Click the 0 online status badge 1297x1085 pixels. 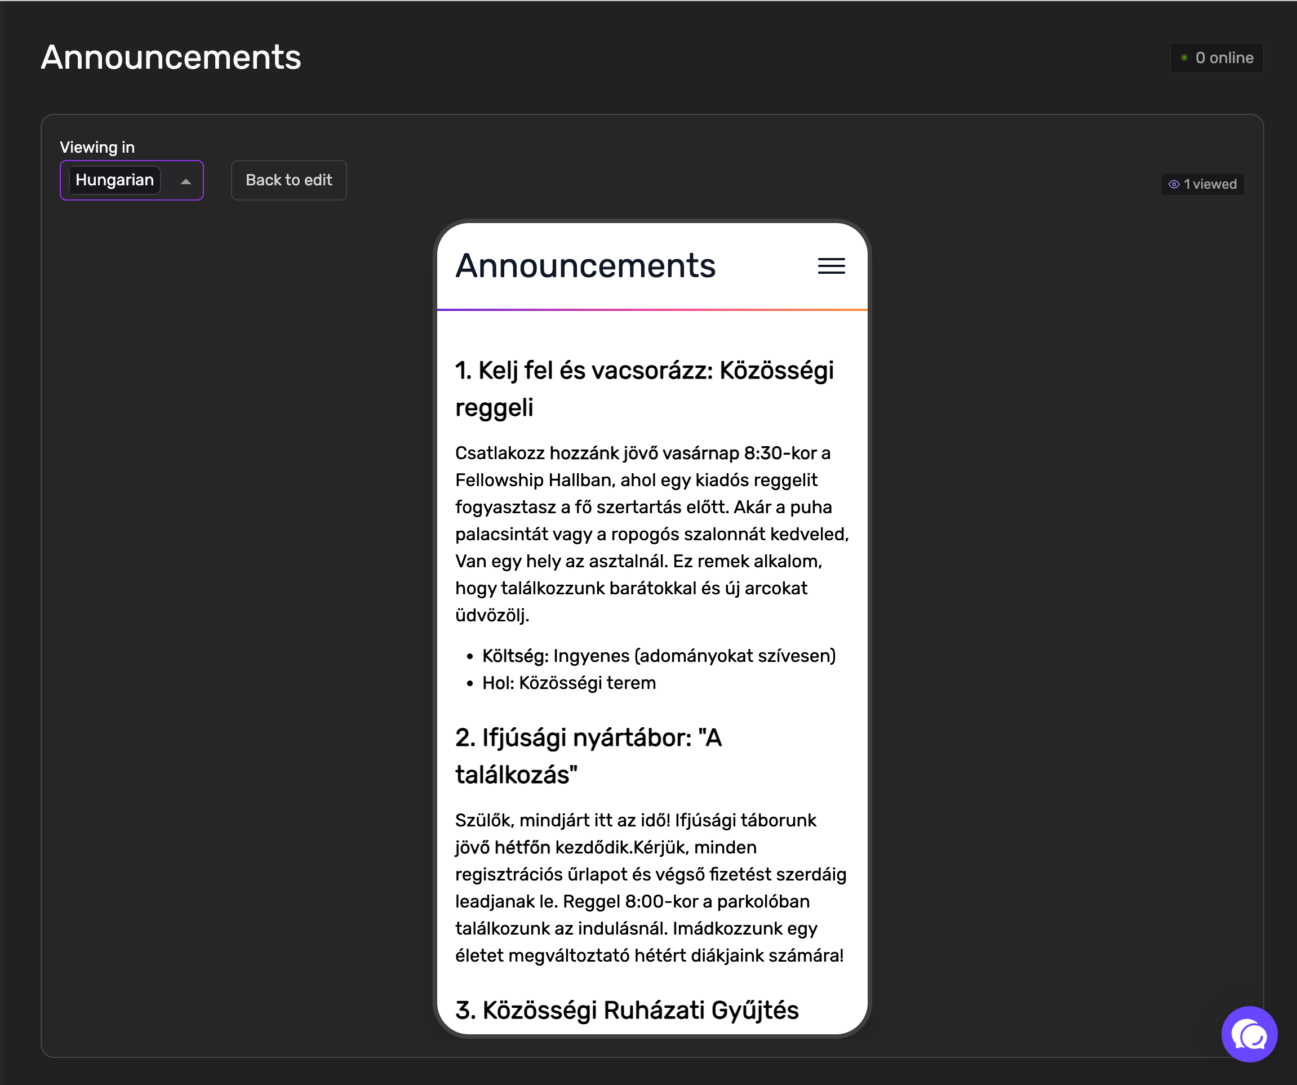1216,57
